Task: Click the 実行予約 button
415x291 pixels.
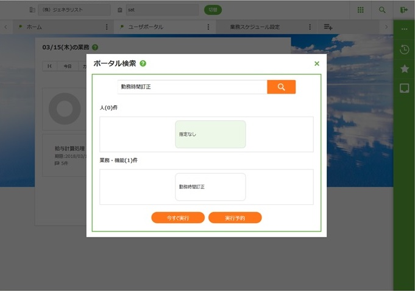Action: [x=235, y=217]
